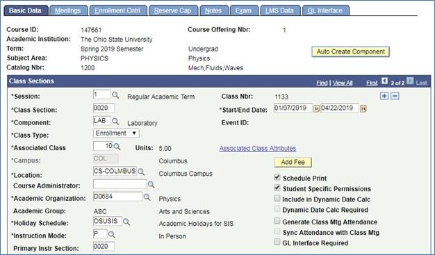Viewport: 435px width, 255px height.
Task: Switch to the Basic Data tab
Action: click(x=26, y=10)
